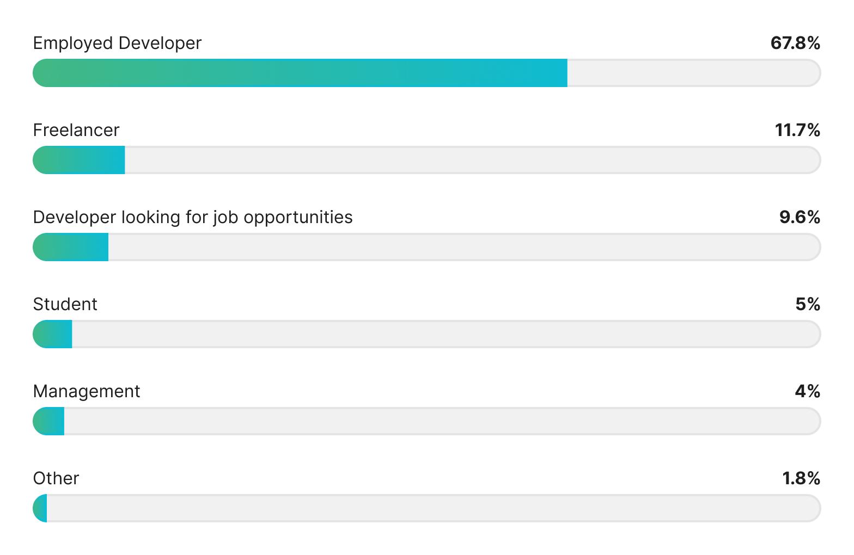The image size is (854, 555).
Task: Click the filled Management progress bar
Action: (x=49, y=421)
